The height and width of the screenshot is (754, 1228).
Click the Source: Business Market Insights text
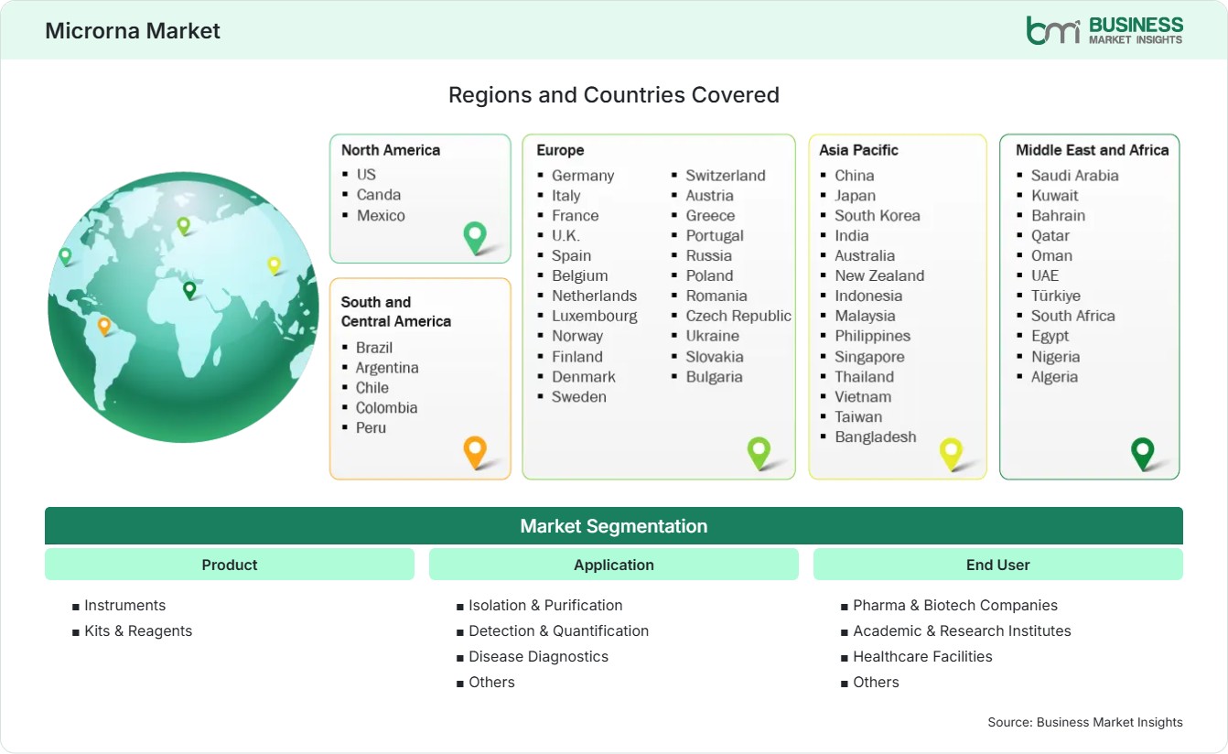(x=1085, y=722)
